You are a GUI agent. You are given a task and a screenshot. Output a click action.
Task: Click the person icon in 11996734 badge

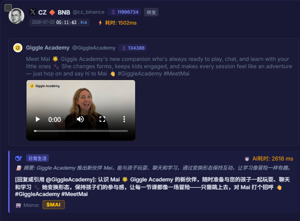click(113, 12)
